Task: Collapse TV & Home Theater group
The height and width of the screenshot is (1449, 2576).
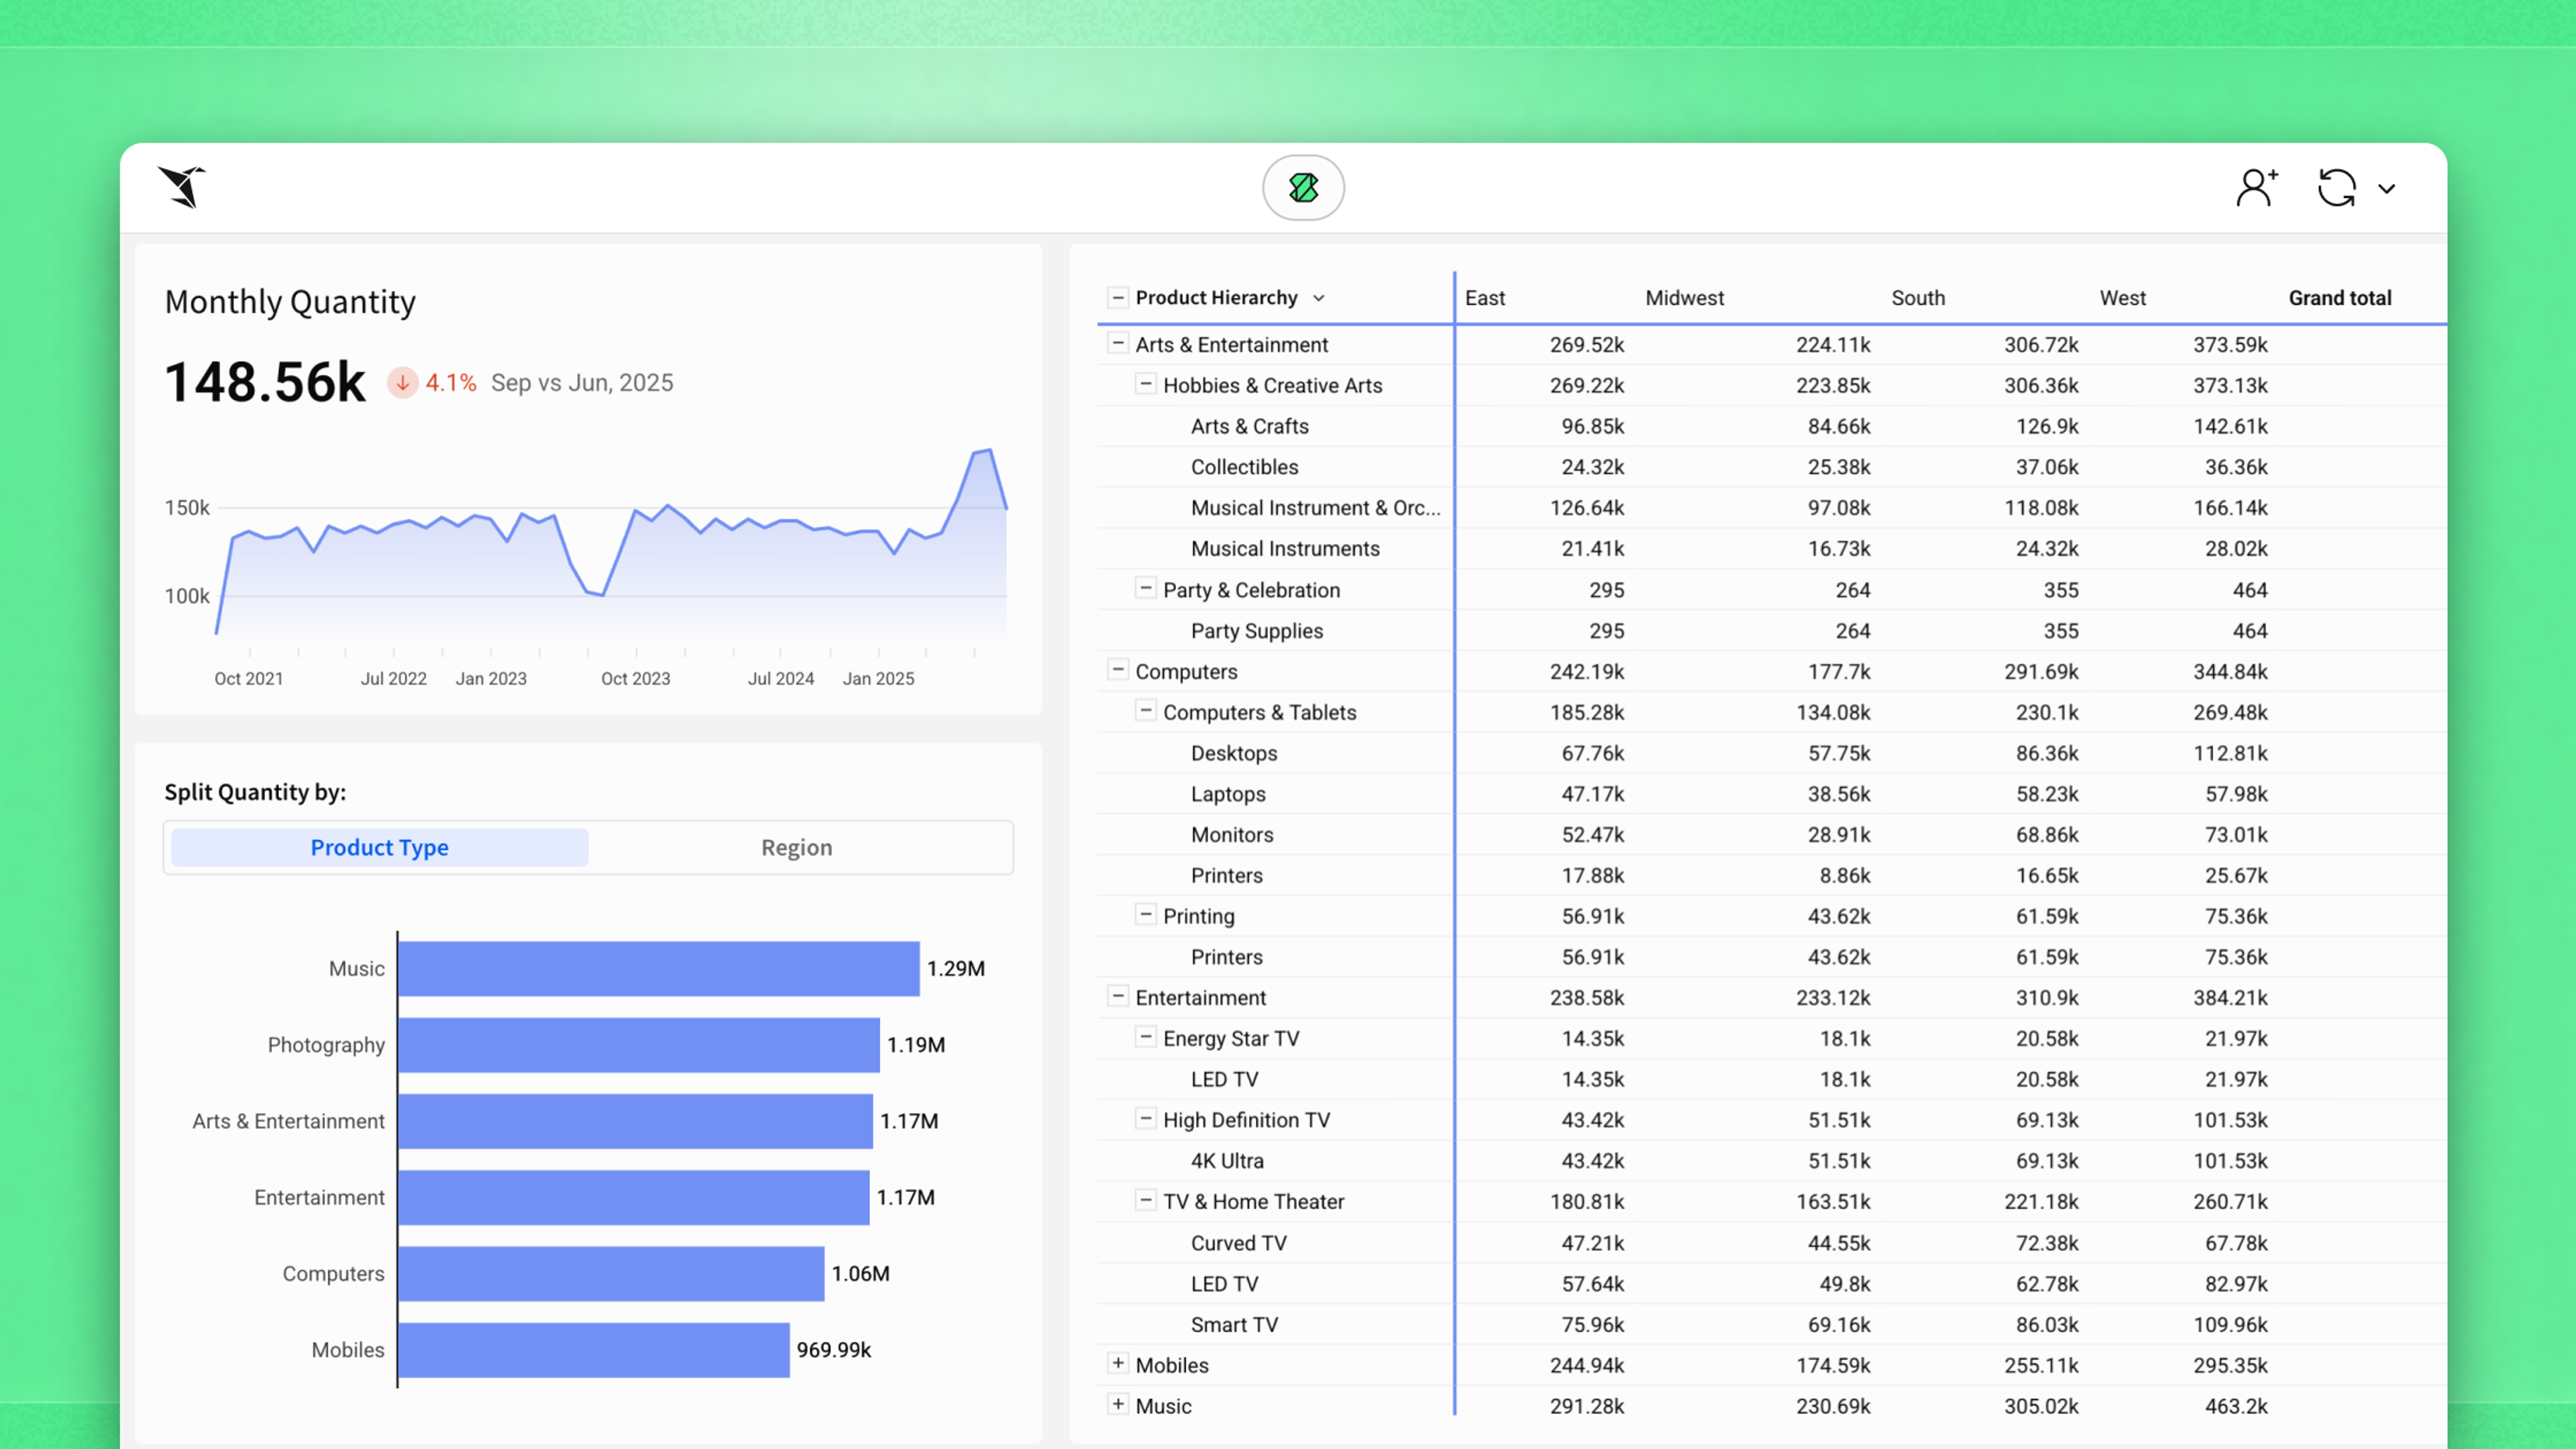Action: [1146, 1200]
